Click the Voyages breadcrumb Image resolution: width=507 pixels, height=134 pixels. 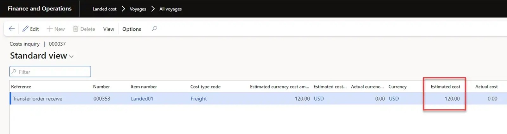tap(138, 9)
